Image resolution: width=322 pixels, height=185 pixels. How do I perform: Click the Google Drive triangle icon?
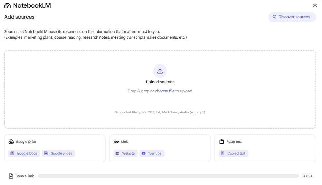(x=11, y=142)
